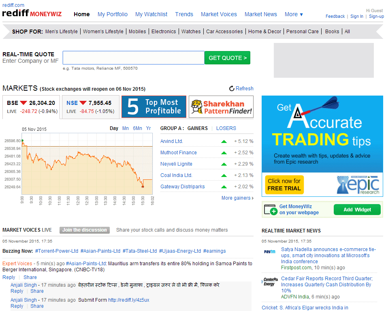Image resolution: width=386 pixels, height=311 pixels.
Task: Expand the More gainers list
Action: [x=237, y=198]
